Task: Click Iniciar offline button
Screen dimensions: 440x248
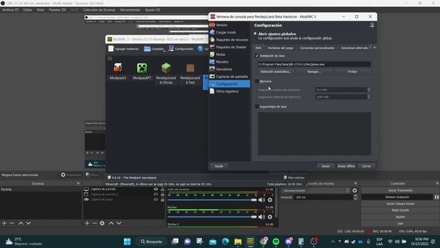Action: pyautogui.click(x=346, y=166)
